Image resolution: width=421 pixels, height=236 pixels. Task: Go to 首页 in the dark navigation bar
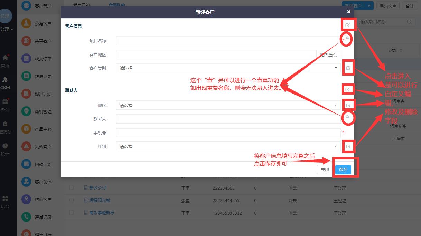click(x=5, y=61)
